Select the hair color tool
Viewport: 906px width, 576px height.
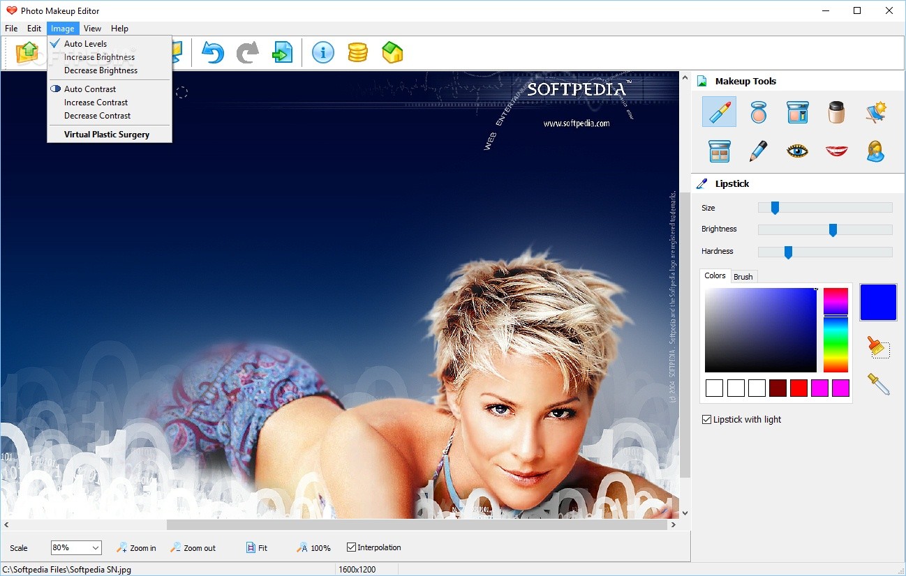click(875, 151)
